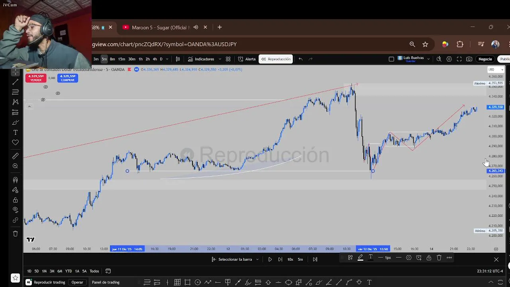The image size is (510, 287).
Task: Select the 1h timeframe
Action: point(140,59)
